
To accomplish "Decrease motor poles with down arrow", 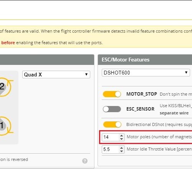I will pyautogui.click(x=122, y=139).
